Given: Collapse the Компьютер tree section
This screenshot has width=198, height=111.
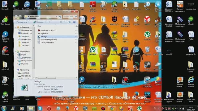Looking at the screenshot, I should 16,70.
